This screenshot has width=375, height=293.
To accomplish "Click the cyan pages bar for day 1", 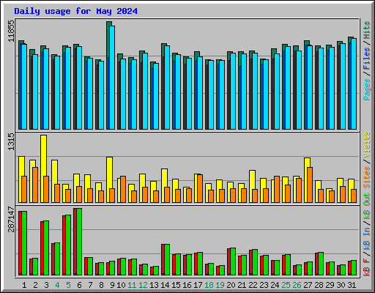I will coord(24,86).
